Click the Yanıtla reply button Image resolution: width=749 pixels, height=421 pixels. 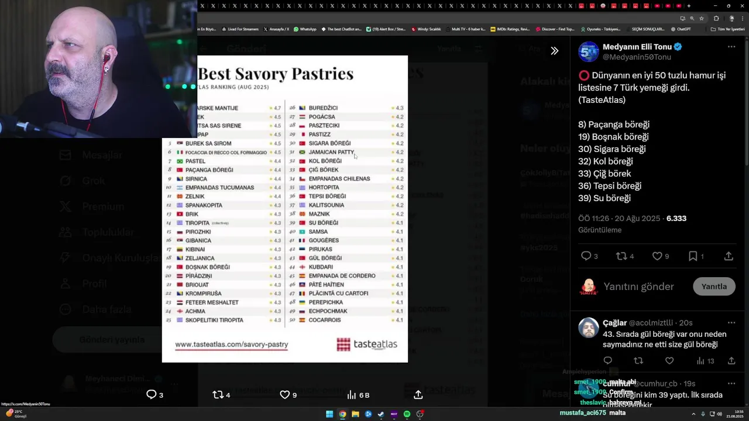pos(714,287)
